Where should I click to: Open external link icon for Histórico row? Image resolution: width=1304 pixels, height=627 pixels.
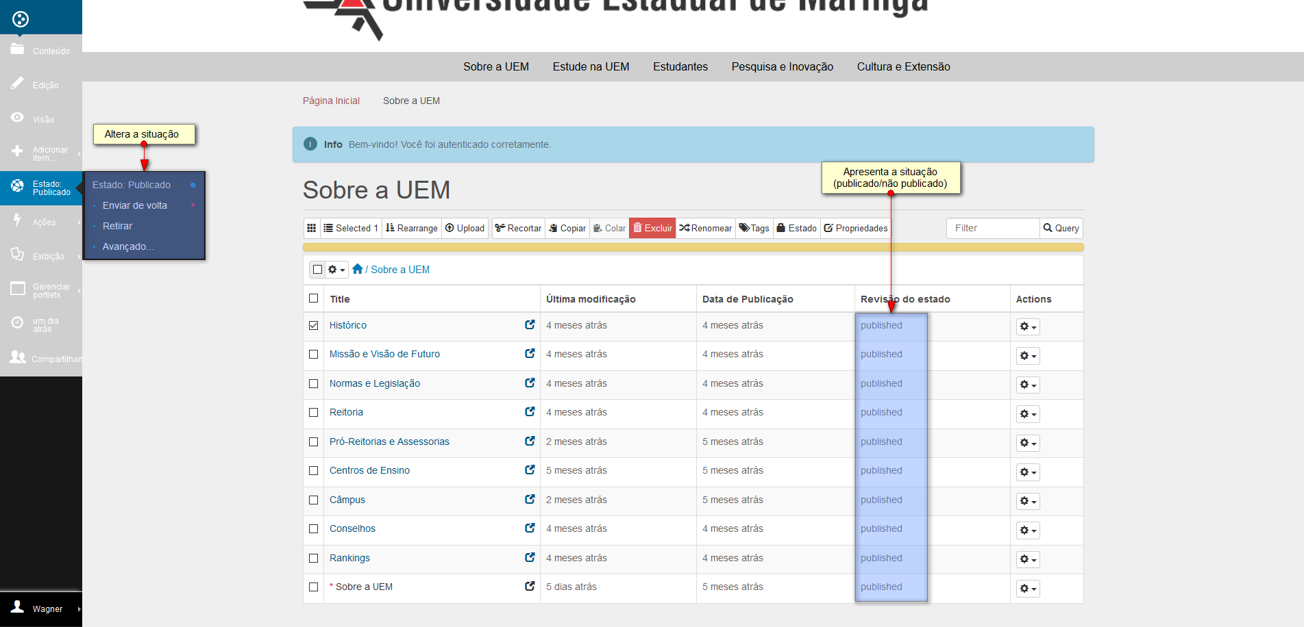(530, 324)
